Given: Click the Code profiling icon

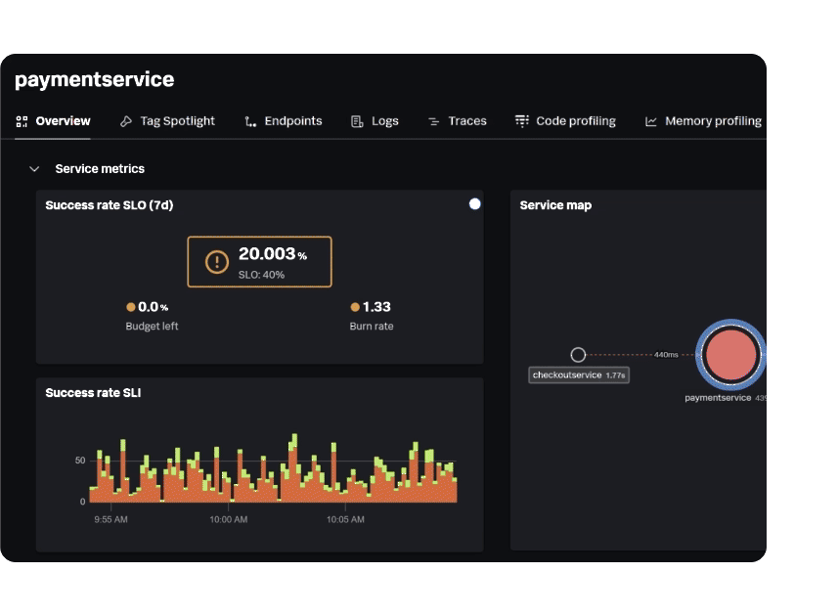Looking at the screenshot, I should 522,121.
